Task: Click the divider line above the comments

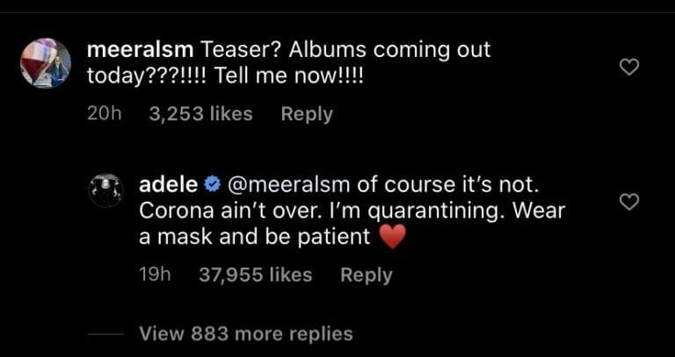Action: (x=337, y=12)
